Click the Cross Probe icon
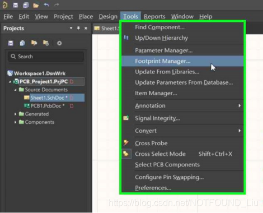The image size is (263, 213). (126, 143)
